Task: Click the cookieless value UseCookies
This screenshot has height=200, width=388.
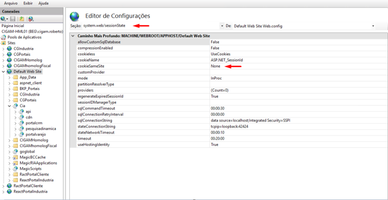Action: point(221,54)
